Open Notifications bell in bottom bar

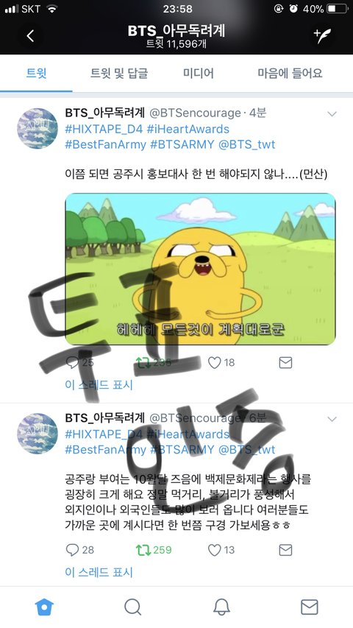pyautogui.click(x=221, y=607)
